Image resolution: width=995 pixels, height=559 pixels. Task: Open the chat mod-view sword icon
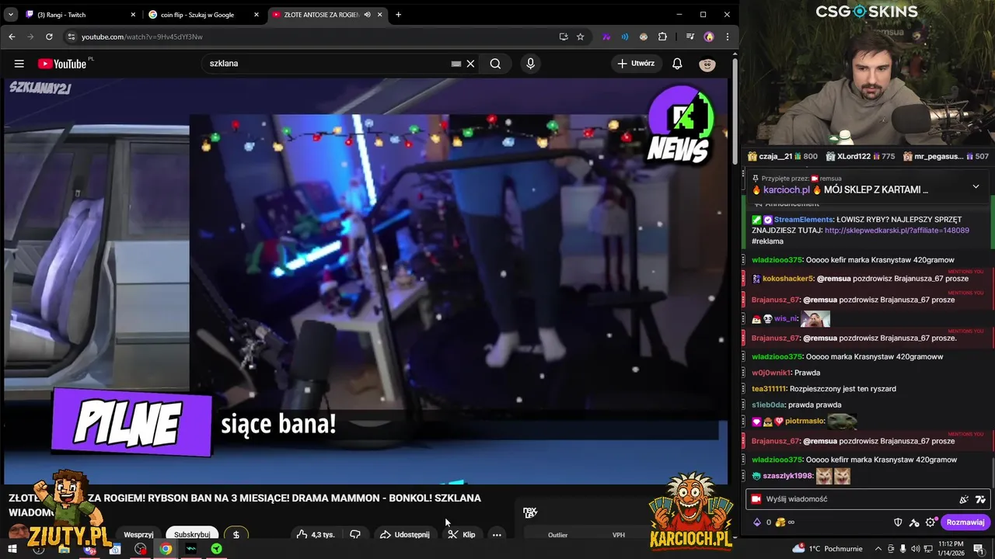point(914,523)
